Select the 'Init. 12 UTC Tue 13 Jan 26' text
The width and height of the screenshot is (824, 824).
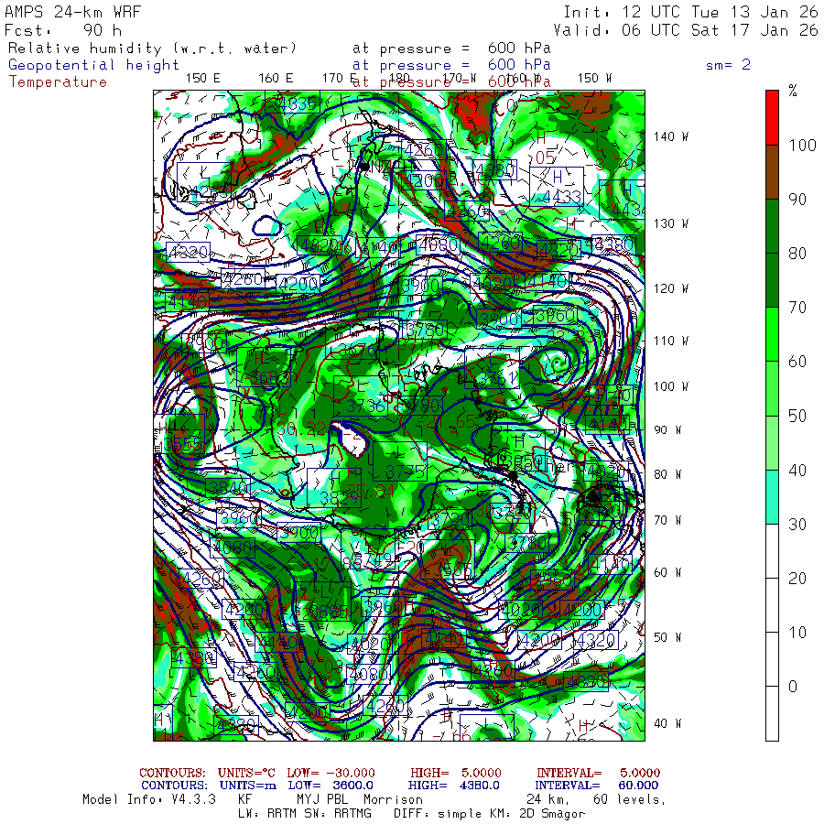click(x=690, y=12)
